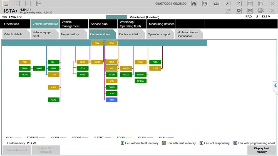Viewport: 278px width, 156px height.
Task: Open the help question mark icon
Action: [x=239, y=4]
